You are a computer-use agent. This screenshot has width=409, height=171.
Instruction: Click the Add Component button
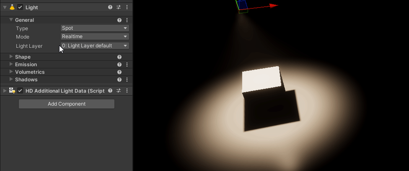(67, 104)
